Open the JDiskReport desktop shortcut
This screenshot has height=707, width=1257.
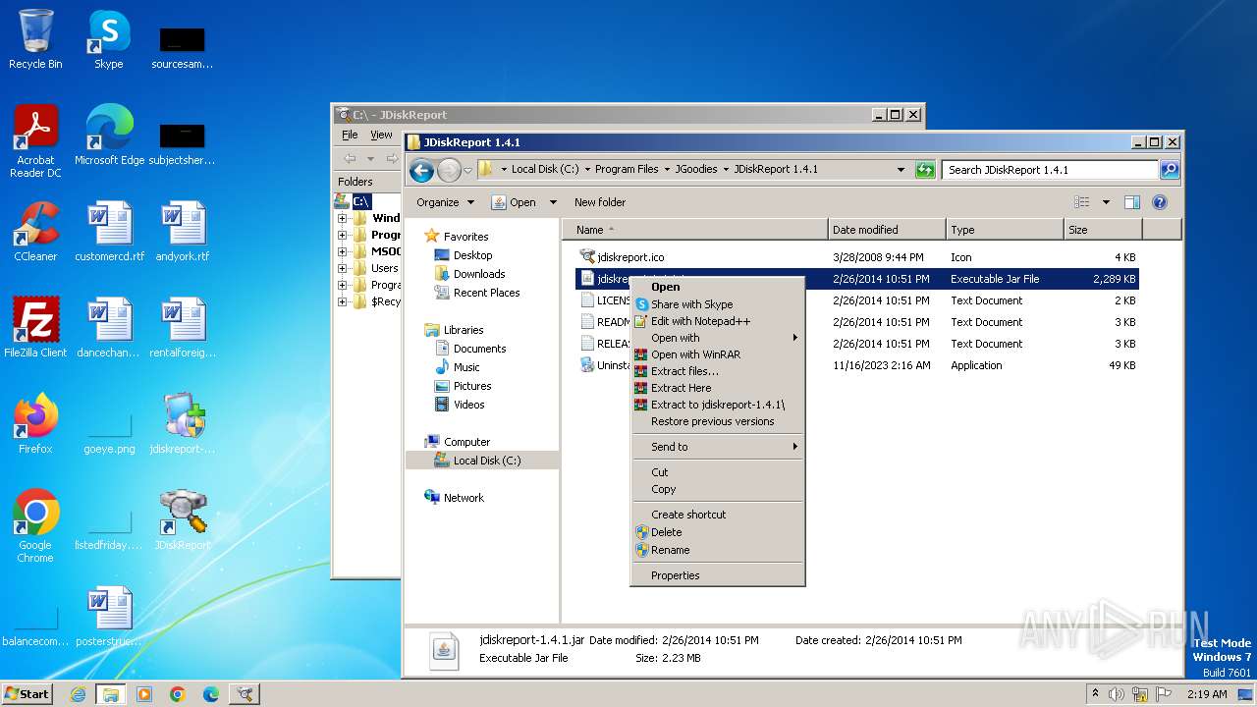182,520
